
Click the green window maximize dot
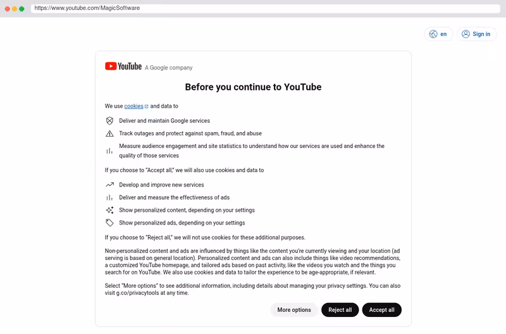pos(22,9)
